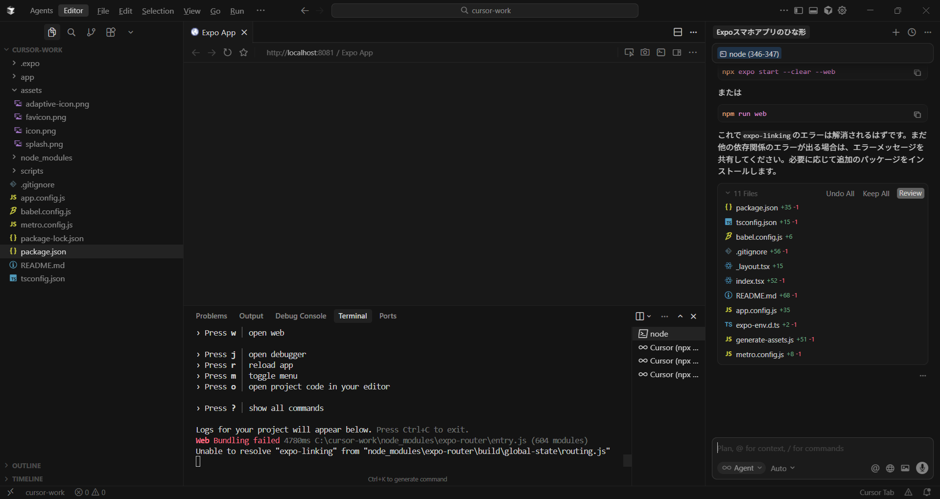The image size is (940, 499).
Task: Bookmark page with star icon
Action: 244,52
